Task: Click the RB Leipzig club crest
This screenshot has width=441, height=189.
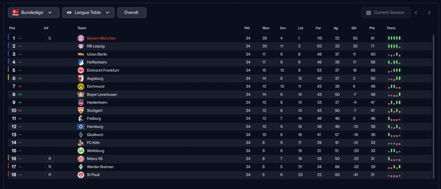Action: 81,46
